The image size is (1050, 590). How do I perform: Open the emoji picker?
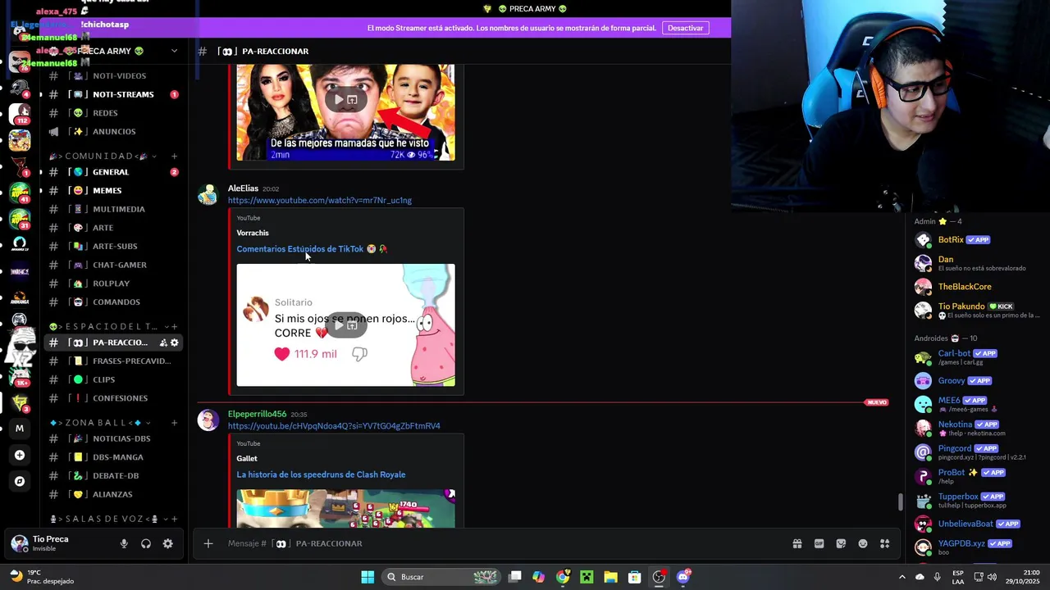pos(863,543)
